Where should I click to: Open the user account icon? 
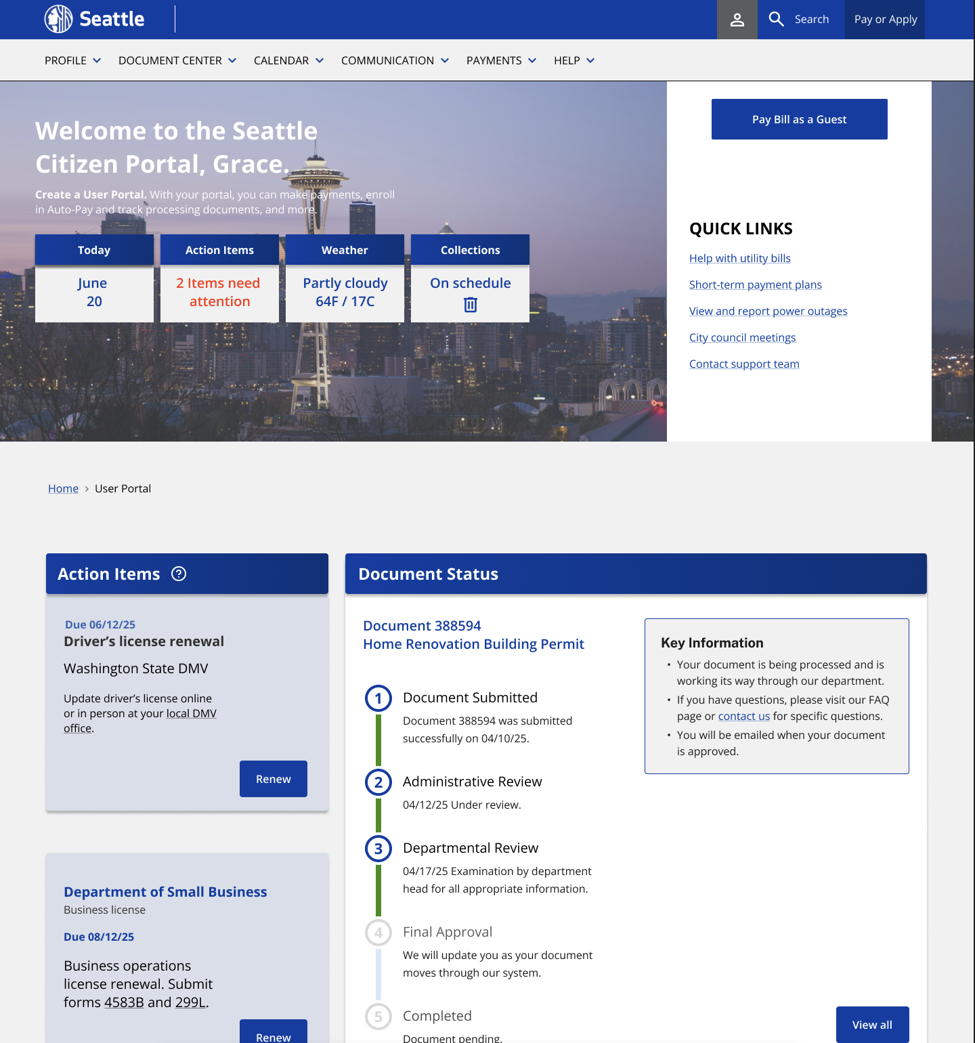pyautogui.click(x=737, y=20)
